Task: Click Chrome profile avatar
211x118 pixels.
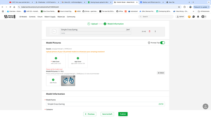Action: click(x=190, y=7)
